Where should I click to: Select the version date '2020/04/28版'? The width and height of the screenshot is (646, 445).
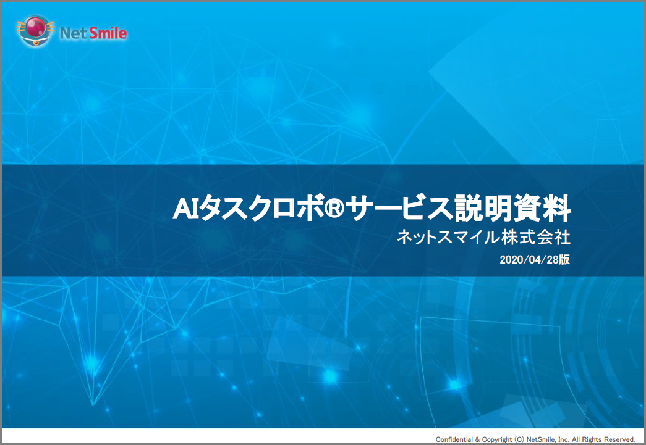537,260
